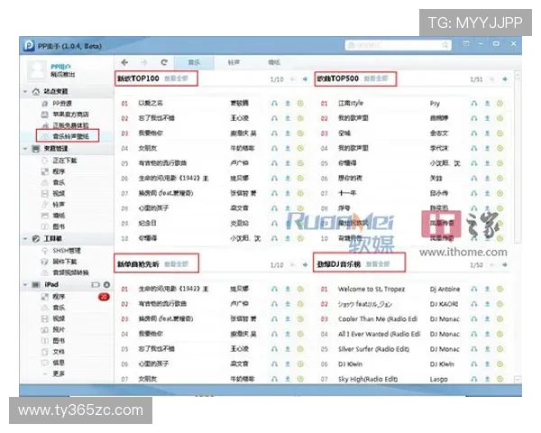The image size is (541, 433).
Task: Listen to 以爱之名 in 新歌TOP100
Action: 274,103
